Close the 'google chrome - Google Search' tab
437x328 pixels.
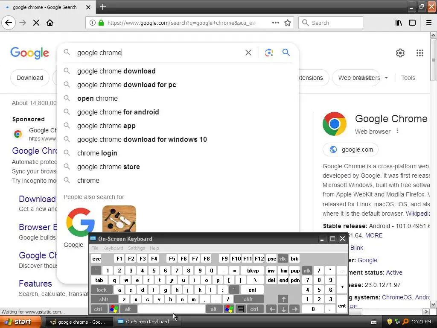coord(88,7)
